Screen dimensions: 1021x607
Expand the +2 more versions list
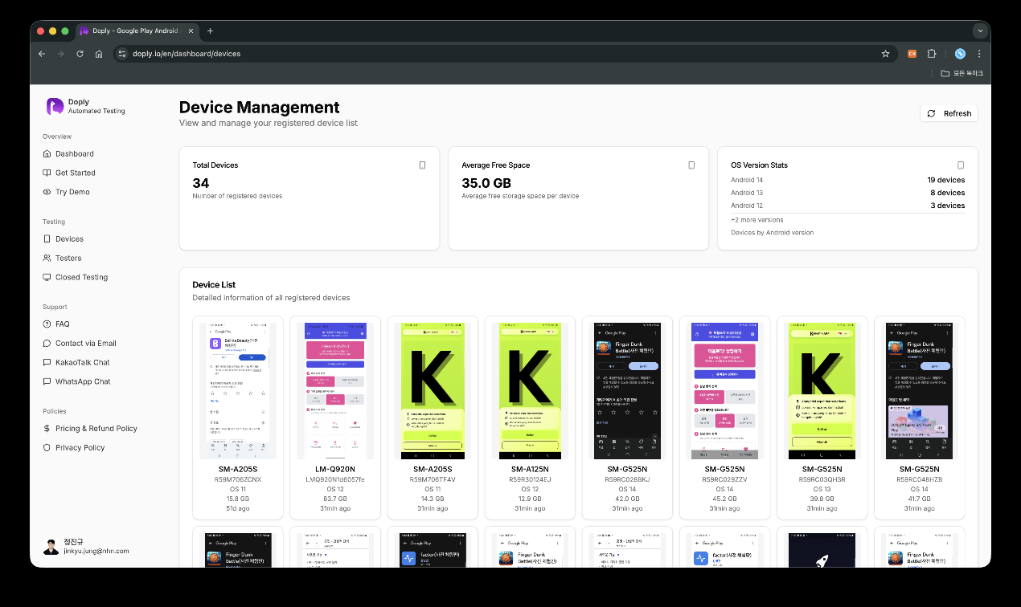[756, 219]
